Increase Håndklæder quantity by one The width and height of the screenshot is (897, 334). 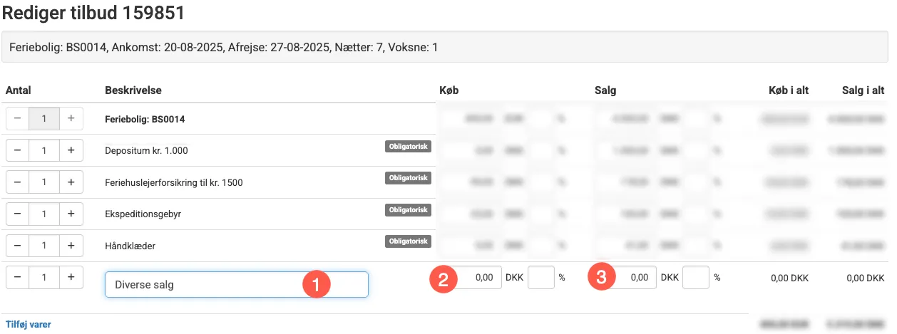(x=71, y=246)
